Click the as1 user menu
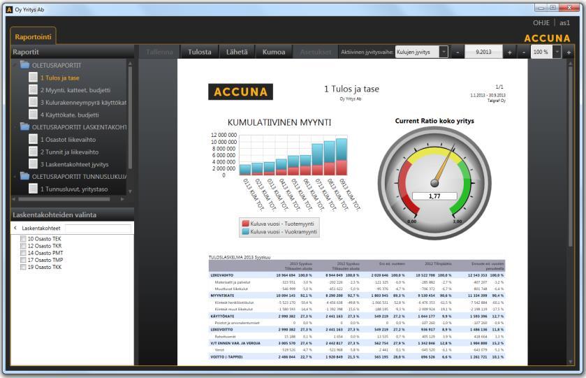586x378 pixels. click(x=564, y=23)
